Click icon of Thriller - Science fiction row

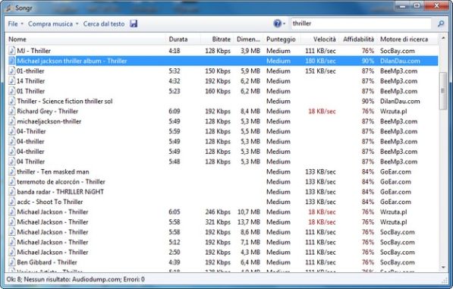(11, 102)
